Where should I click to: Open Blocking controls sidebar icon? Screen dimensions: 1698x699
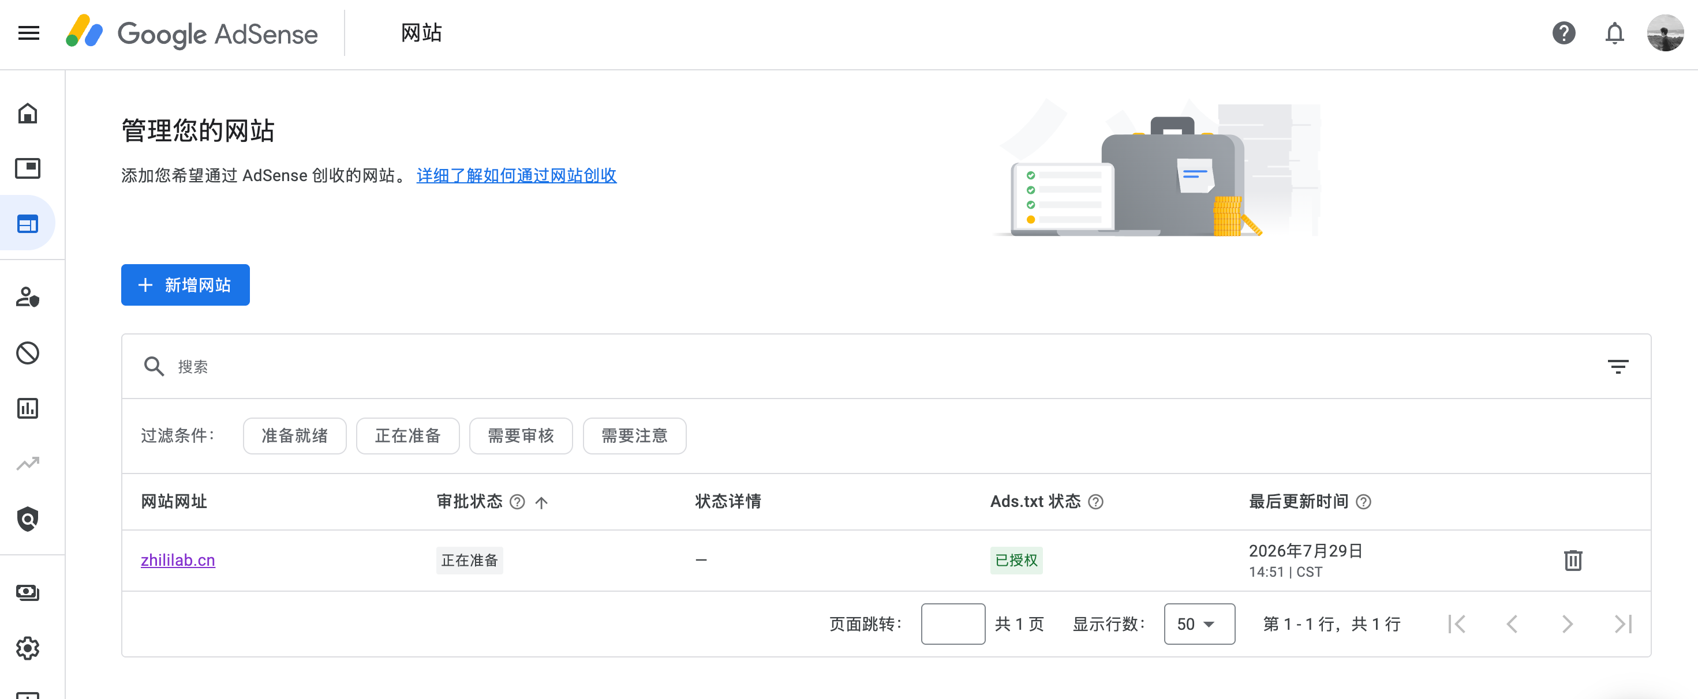tap(28, 353)
